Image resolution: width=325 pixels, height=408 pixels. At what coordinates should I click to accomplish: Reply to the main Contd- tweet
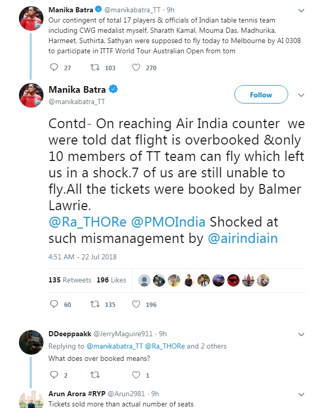pyautogui.click(x=55, y=304)
